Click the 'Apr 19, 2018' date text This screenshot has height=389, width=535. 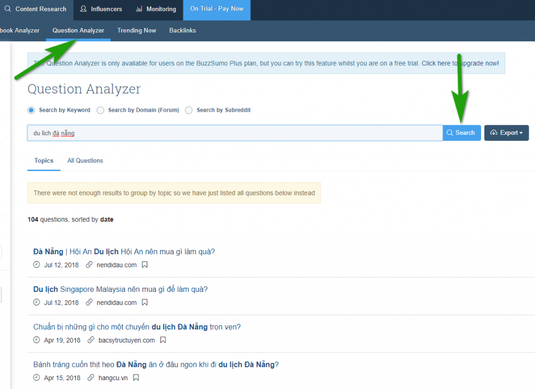(x=62, y=340)
